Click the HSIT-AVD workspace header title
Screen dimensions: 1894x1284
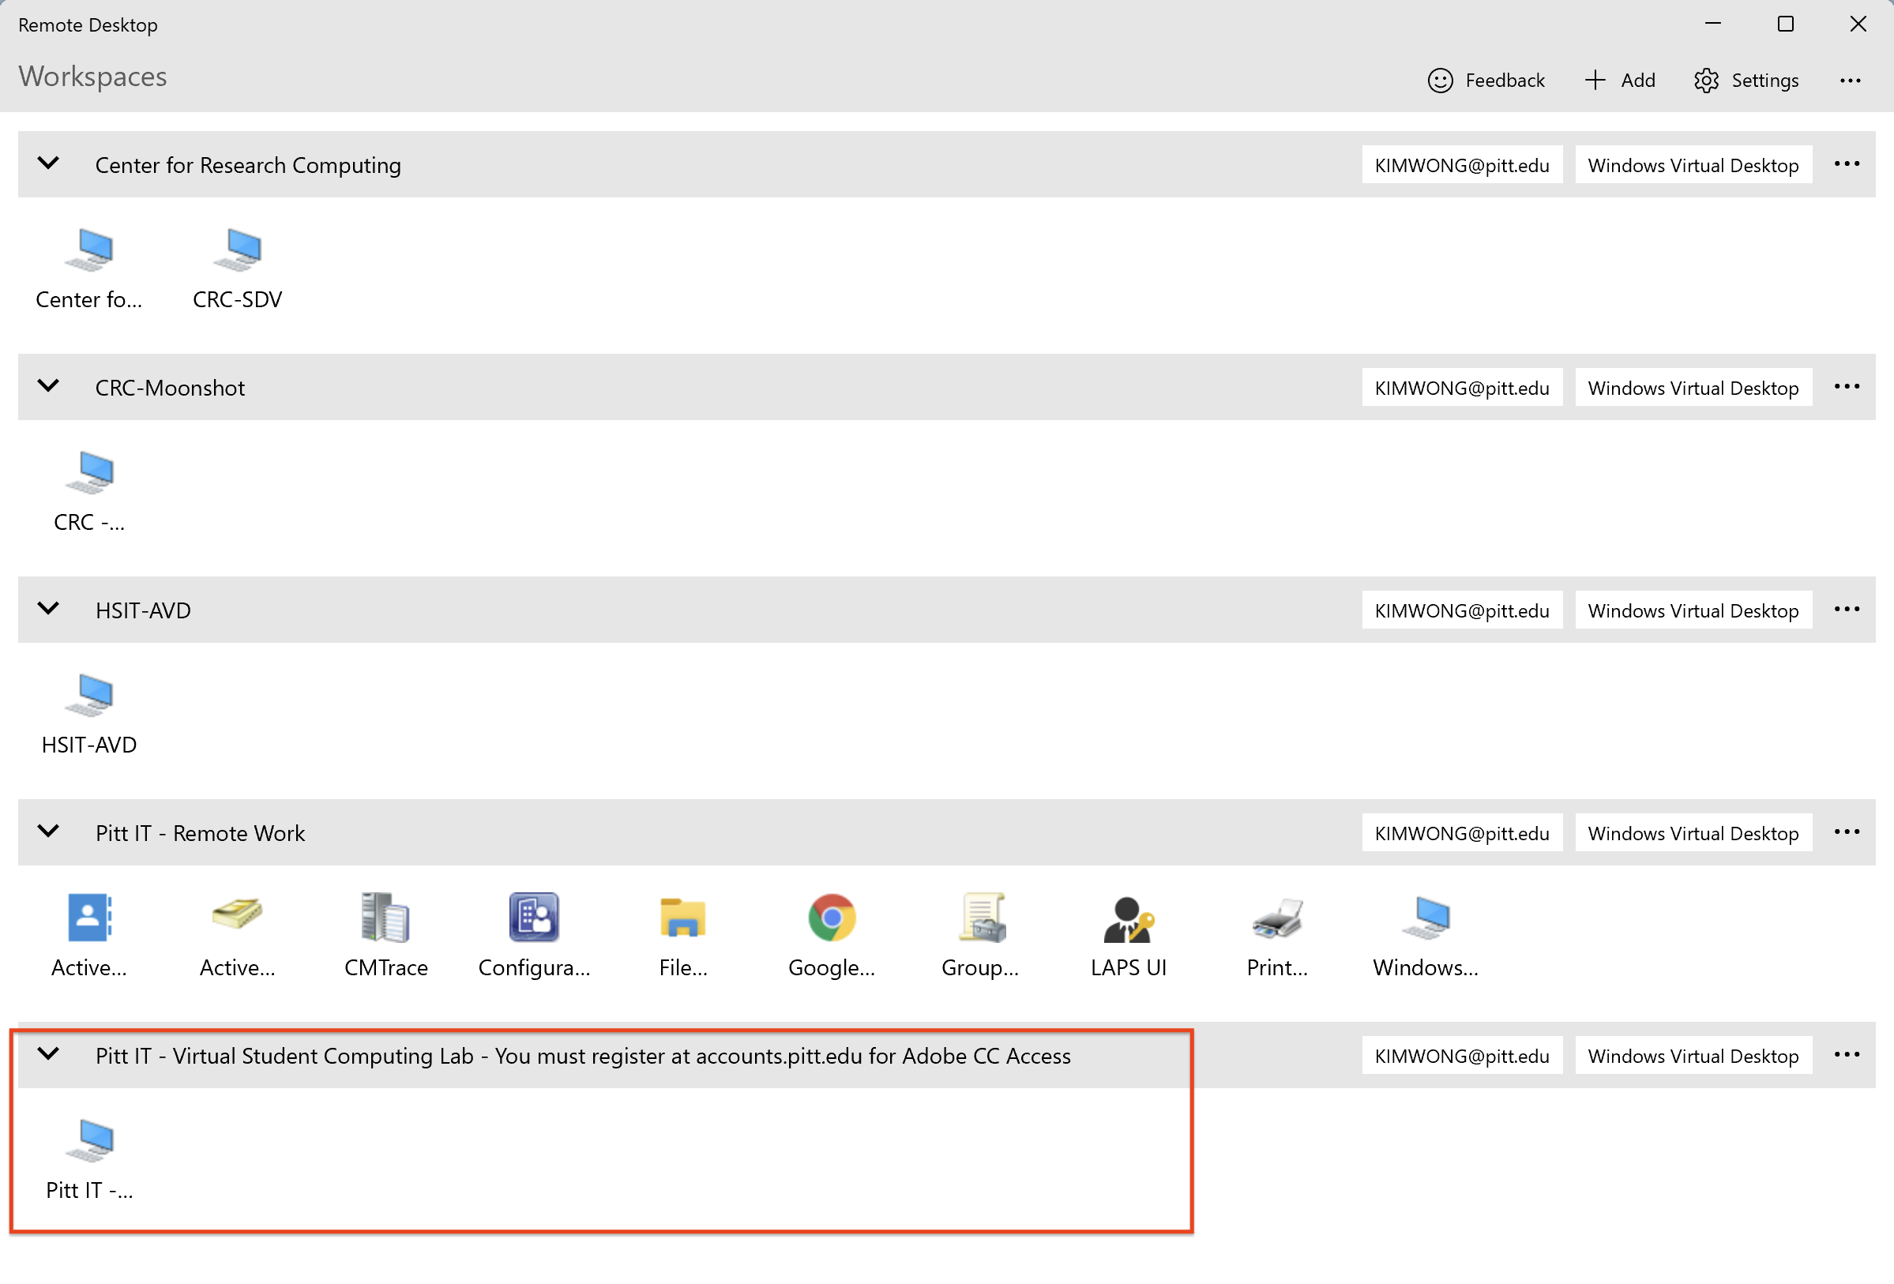(x=143, y=610)
